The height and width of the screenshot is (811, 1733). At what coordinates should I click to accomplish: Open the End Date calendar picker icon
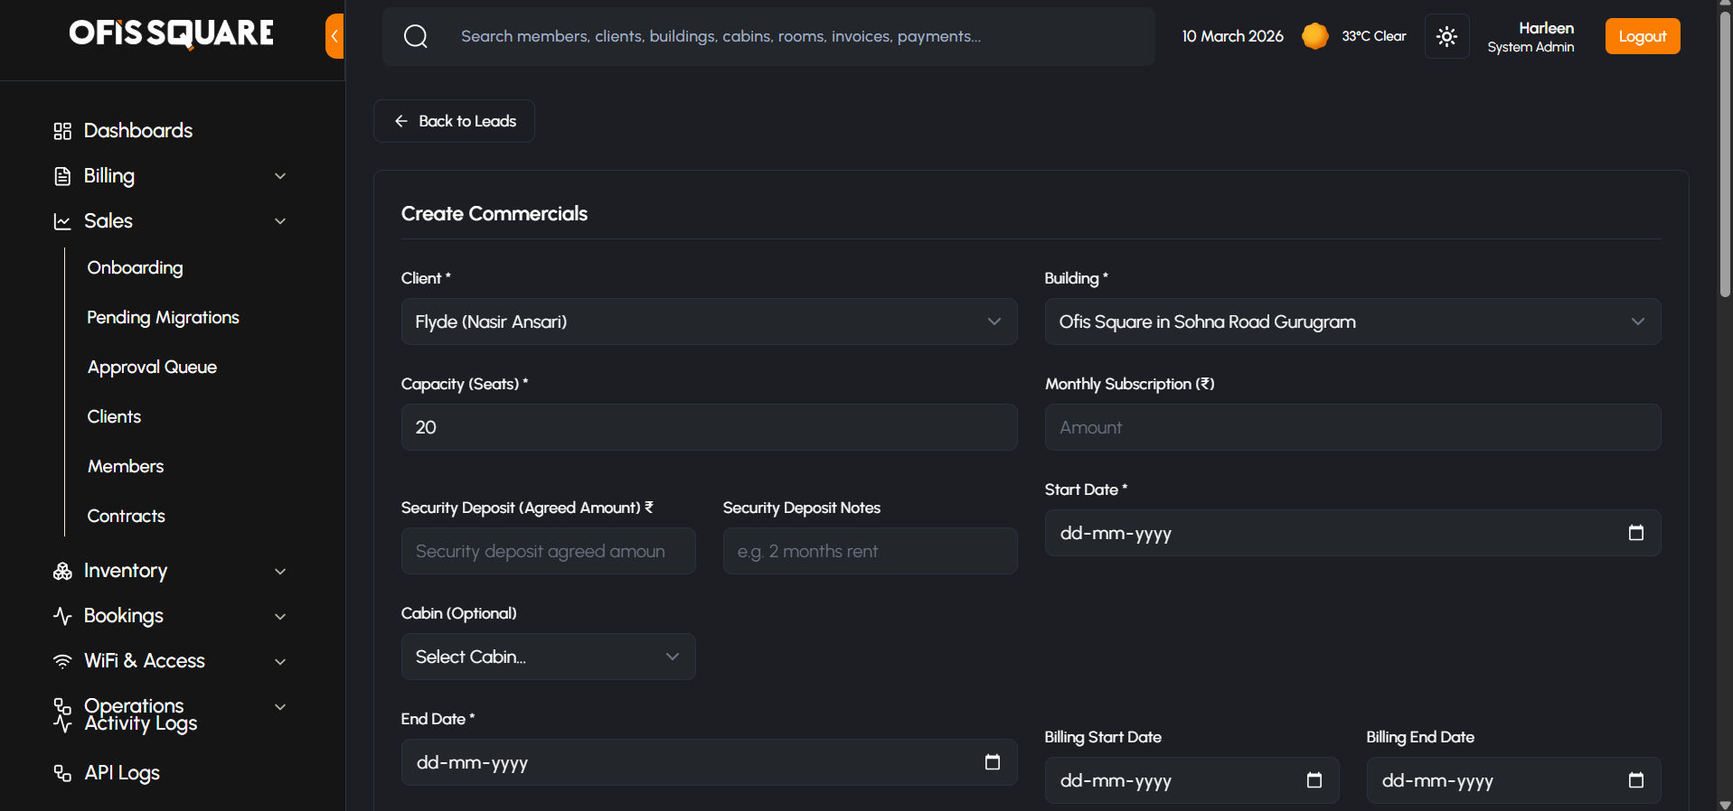992,762
